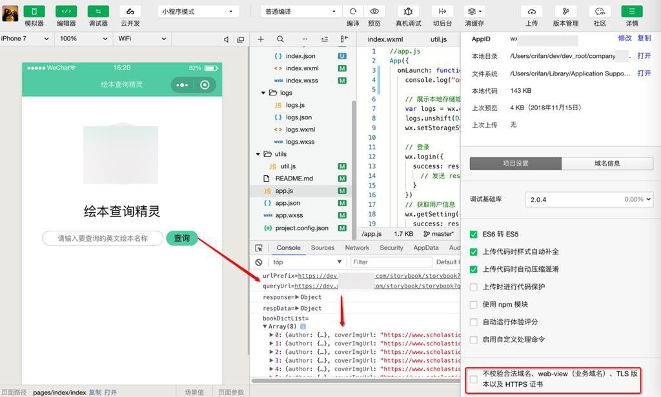This screenshot has width=661, height=397.
Task: Open the file tree more options ellipsis
Action: point(305,39)
